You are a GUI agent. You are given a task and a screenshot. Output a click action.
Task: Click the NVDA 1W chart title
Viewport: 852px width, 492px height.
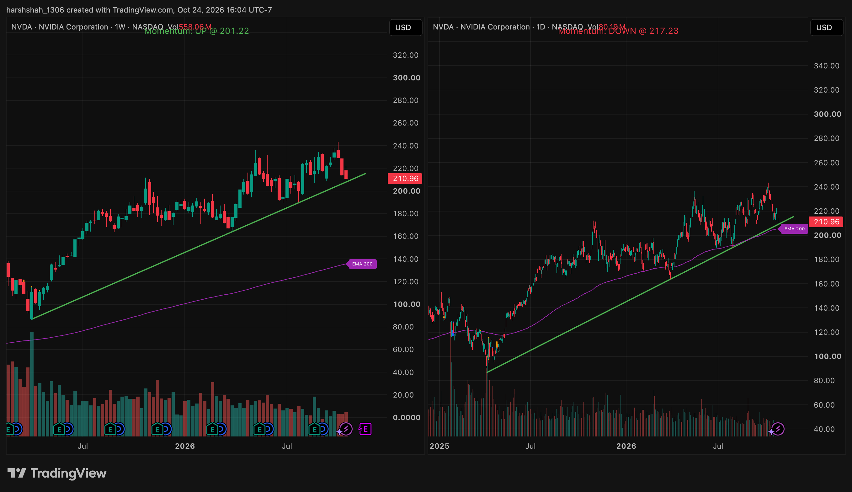click(x=87, y=27)
